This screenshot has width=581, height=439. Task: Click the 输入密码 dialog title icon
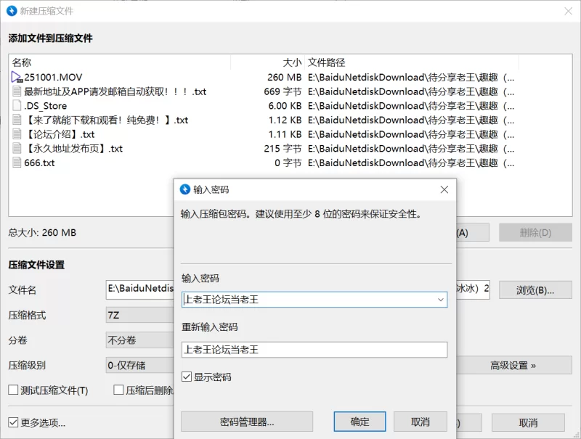[185, 189]
